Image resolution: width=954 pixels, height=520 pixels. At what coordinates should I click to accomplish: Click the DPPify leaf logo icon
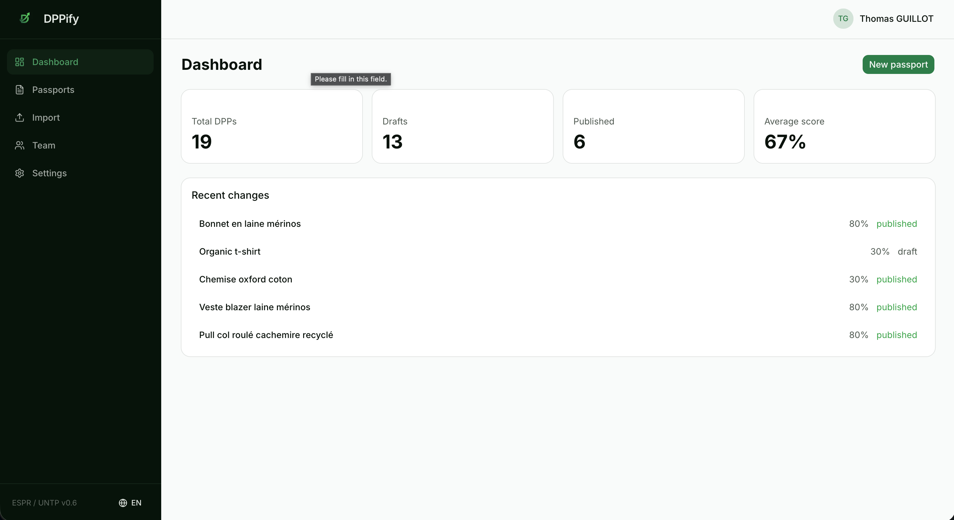pyautogui.click(x=25, y=18)
